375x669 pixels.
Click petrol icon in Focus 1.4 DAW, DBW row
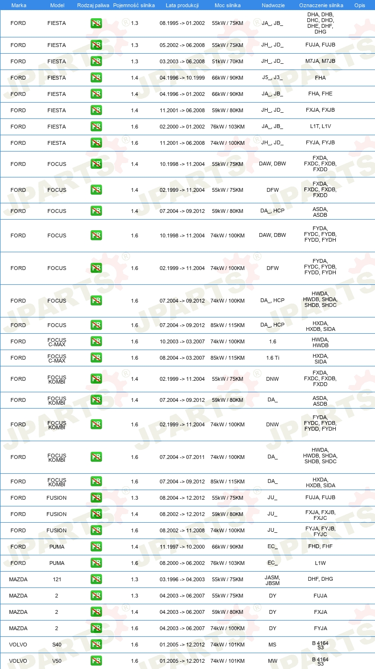[96, 164]
